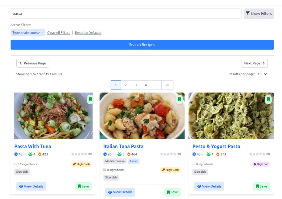The width and height of the screenshot is (282, 199).
Task: Click the High Fat badge on Pesto & Yogurt Pasta
Action: 261,164
